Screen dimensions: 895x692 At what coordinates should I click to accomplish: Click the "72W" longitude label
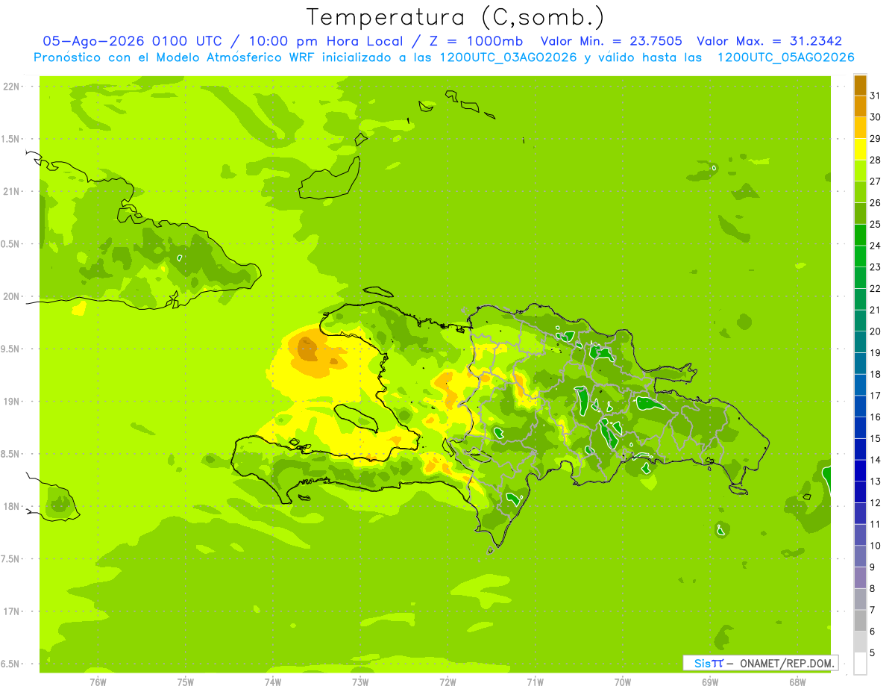[447, 682]
